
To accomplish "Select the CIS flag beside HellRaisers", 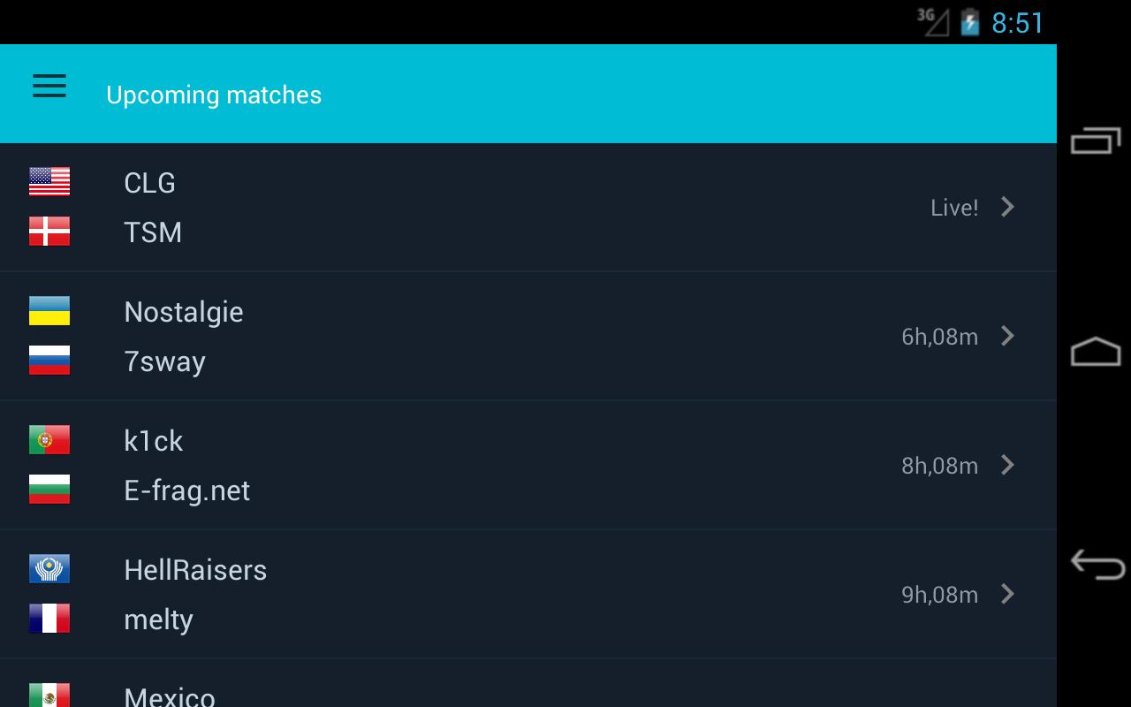I will [50, 569].
